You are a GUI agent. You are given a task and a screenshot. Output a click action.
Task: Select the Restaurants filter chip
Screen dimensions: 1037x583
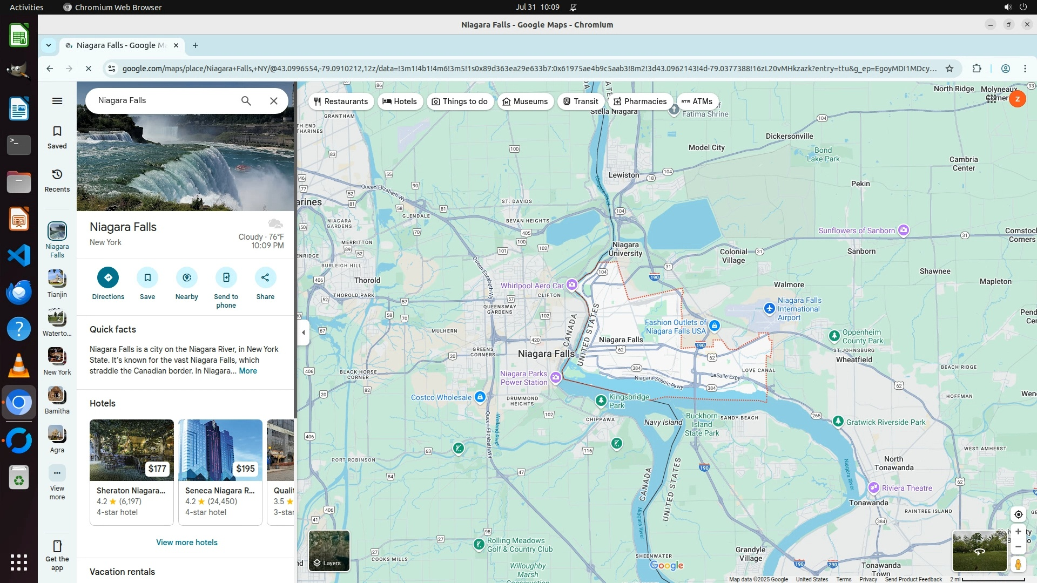341,101
